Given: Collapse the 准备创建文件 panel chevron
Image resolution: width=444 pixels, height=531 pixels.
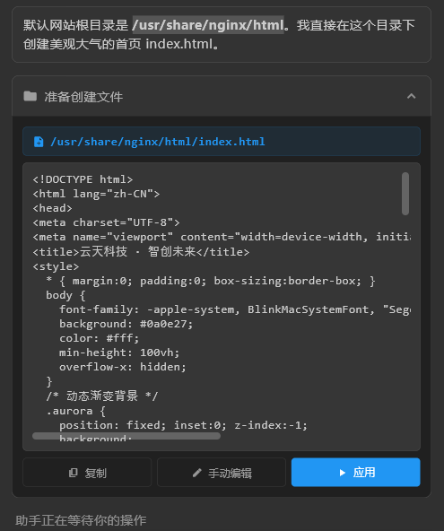Looking at the screenshot, I should coord(411,97).
